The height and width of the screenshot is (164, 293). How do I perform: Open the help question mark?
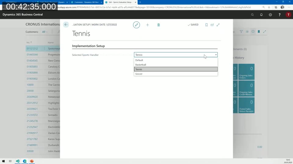click(x=280, y=15)
